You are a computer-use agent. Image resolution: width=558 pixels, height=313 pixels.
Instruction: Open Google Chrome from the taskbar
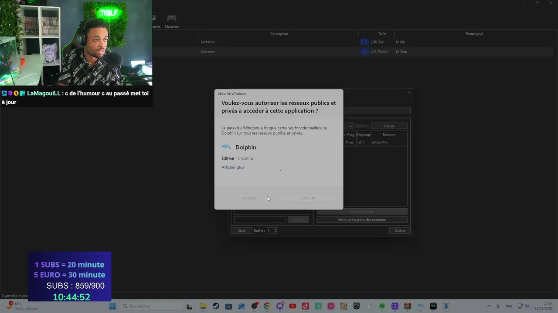point(267,306)
